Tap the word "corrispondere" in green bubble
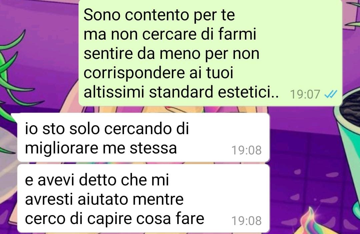 (135, 73)
